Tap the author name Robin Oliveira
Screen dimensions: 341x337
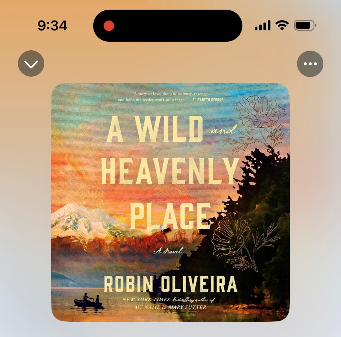pyautogui.click(x=170, y=284)
